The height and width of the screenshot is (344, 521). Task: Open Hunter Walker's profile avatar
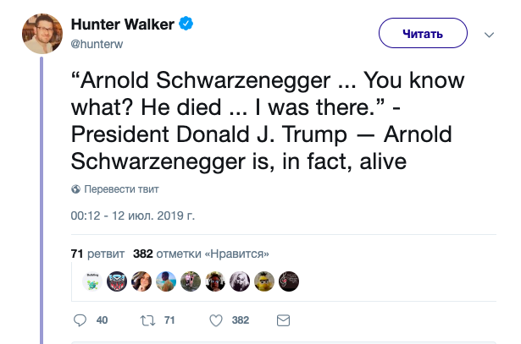click(x=42, y=34)
